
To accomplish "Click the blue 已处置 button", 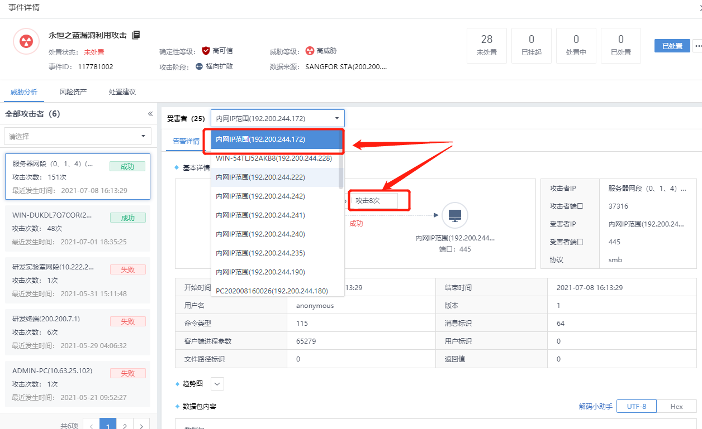I will (672, 46).
